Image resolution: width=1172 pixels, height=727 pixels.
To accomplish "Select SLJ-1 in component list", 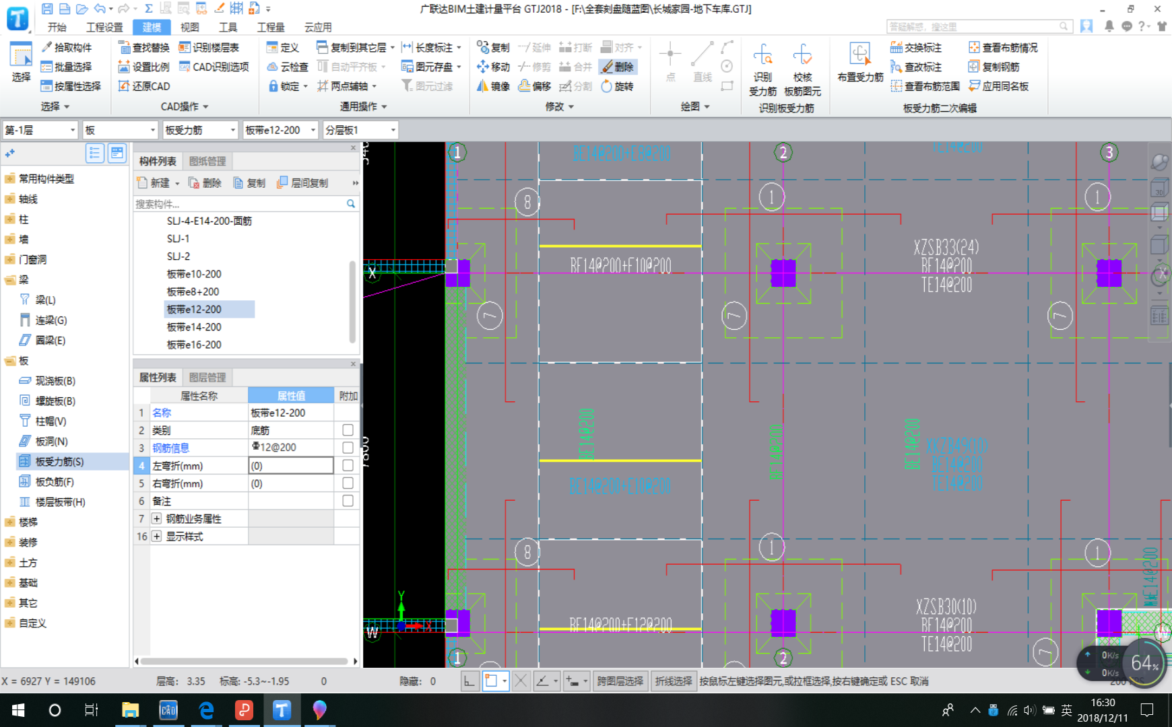I will [178, 239].
